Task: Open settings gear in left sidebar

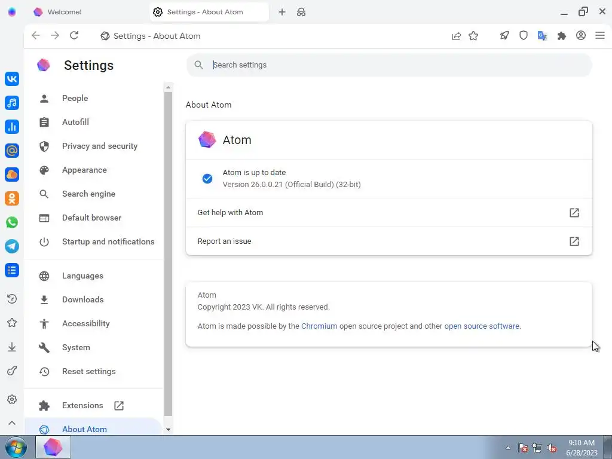Action: (12, 399)
